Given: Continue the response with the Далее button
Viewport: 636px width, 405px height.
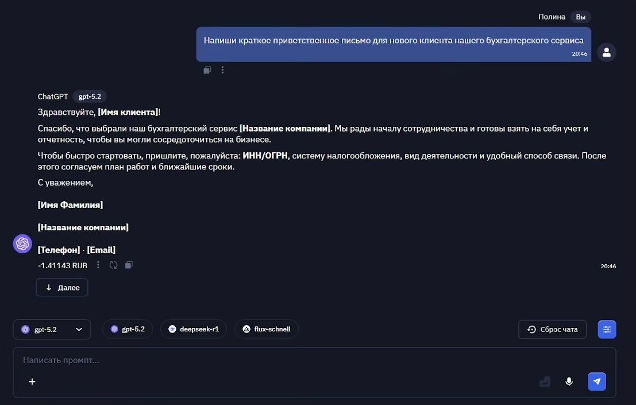Looking at the screenshot, I should [61, 287].
